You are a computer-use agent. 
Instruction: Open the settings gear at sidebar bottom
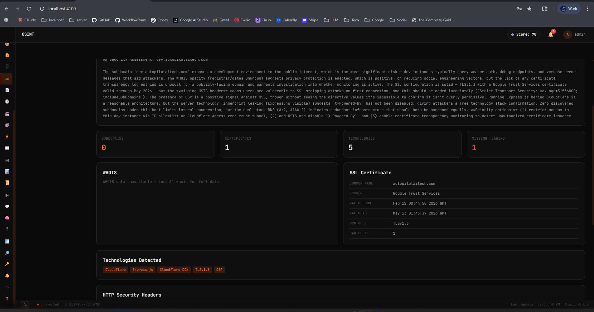[x=7, y=288]
